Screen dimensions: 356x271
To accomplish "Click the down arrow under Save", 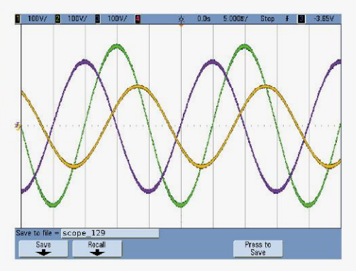I will click(43, 253).
